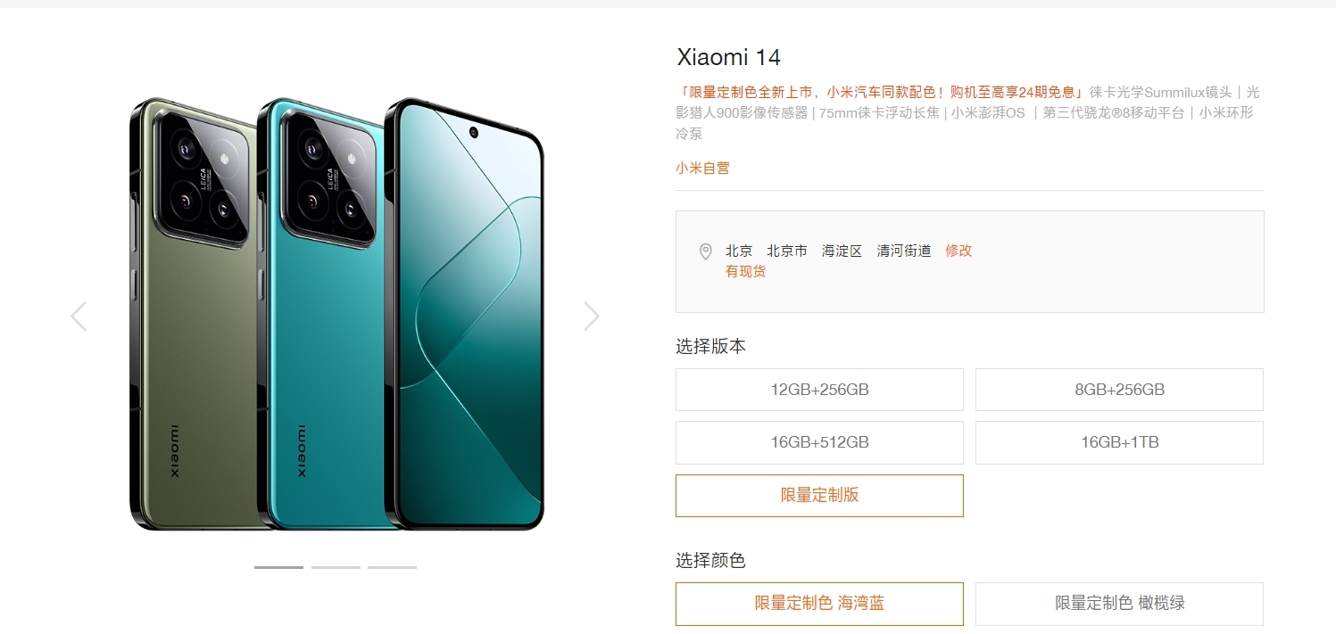Jump to the third carousel slide indicator
The height and width of the screenshot is (634, 1336).
point(392,567)
